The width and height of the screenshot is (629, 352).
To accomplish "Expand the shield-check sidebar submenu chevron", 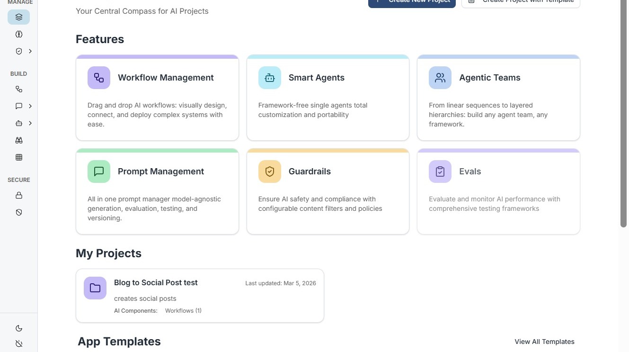I will point(30,51).
